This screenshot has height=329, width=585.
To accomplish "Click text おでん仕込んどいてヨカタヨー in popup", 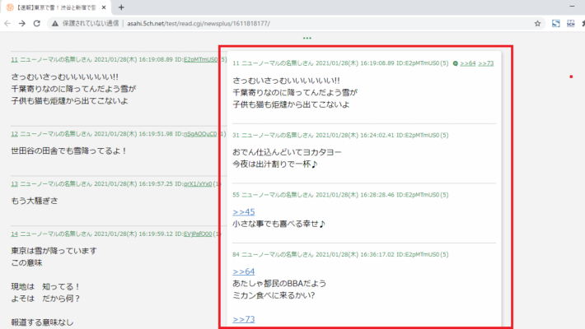I will coord(287,152).
